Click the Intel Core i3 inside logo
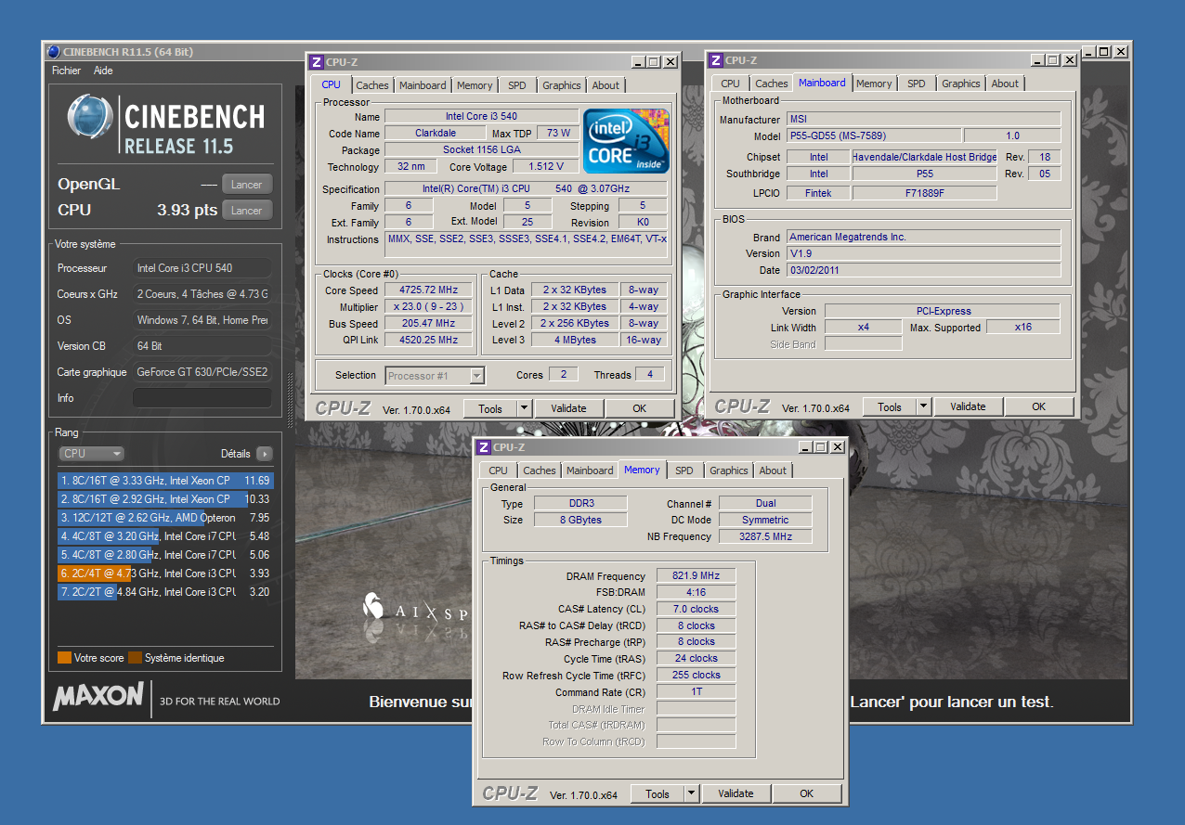 (x=626, y=141)
